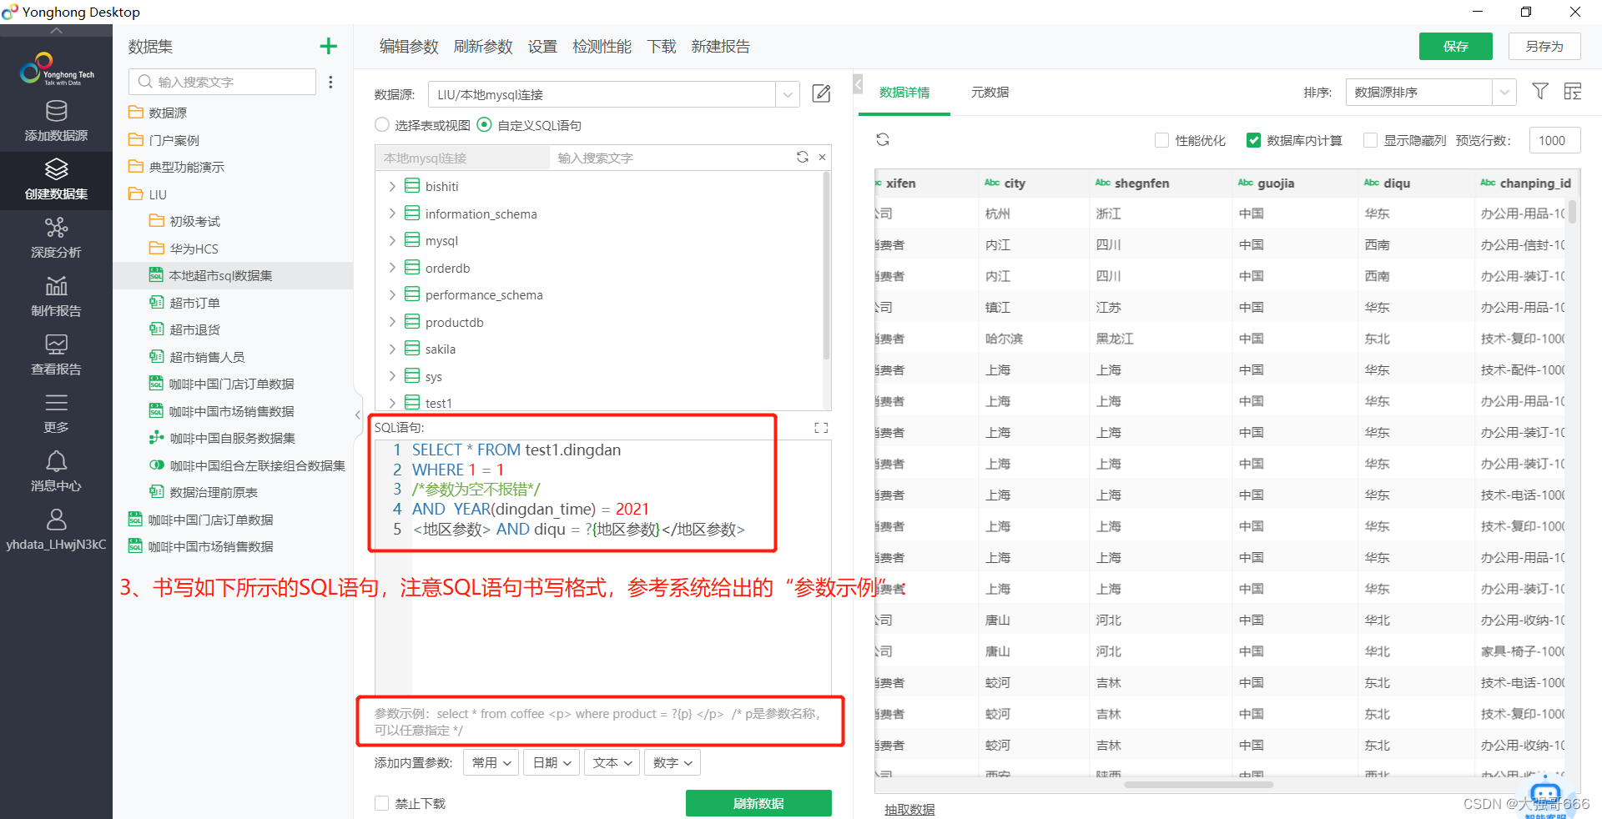The image size is (1602, 819).
Task: Enable the 显示隐藏列 checkbox
Action: 1370,140
